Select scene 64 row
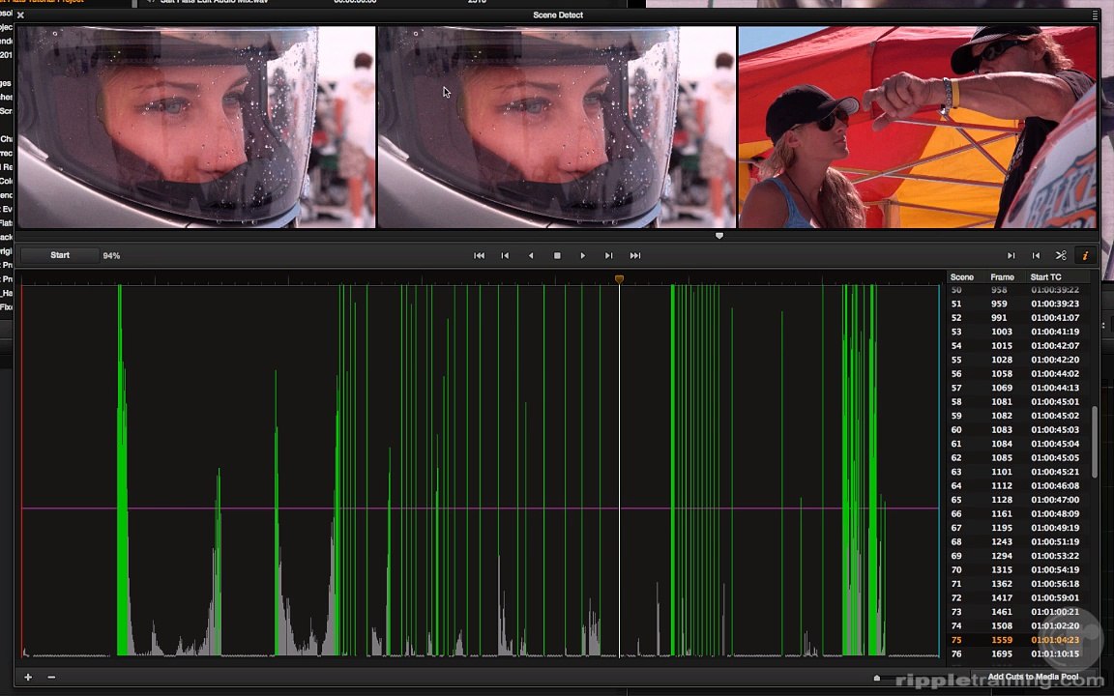 (1019, 486)
